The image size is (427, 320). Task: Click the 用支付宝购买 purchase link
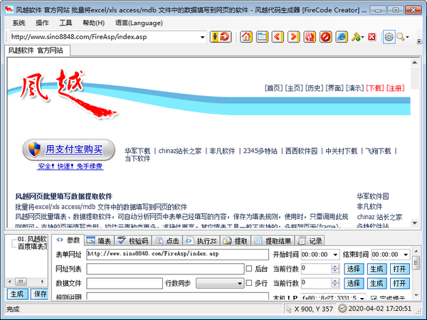pyautogui.click(x=74, y=149)
